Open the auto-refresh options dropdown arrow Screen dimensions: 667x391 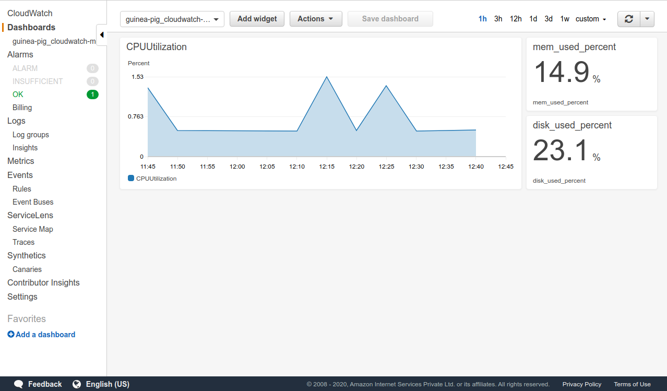tap(647, 19)
